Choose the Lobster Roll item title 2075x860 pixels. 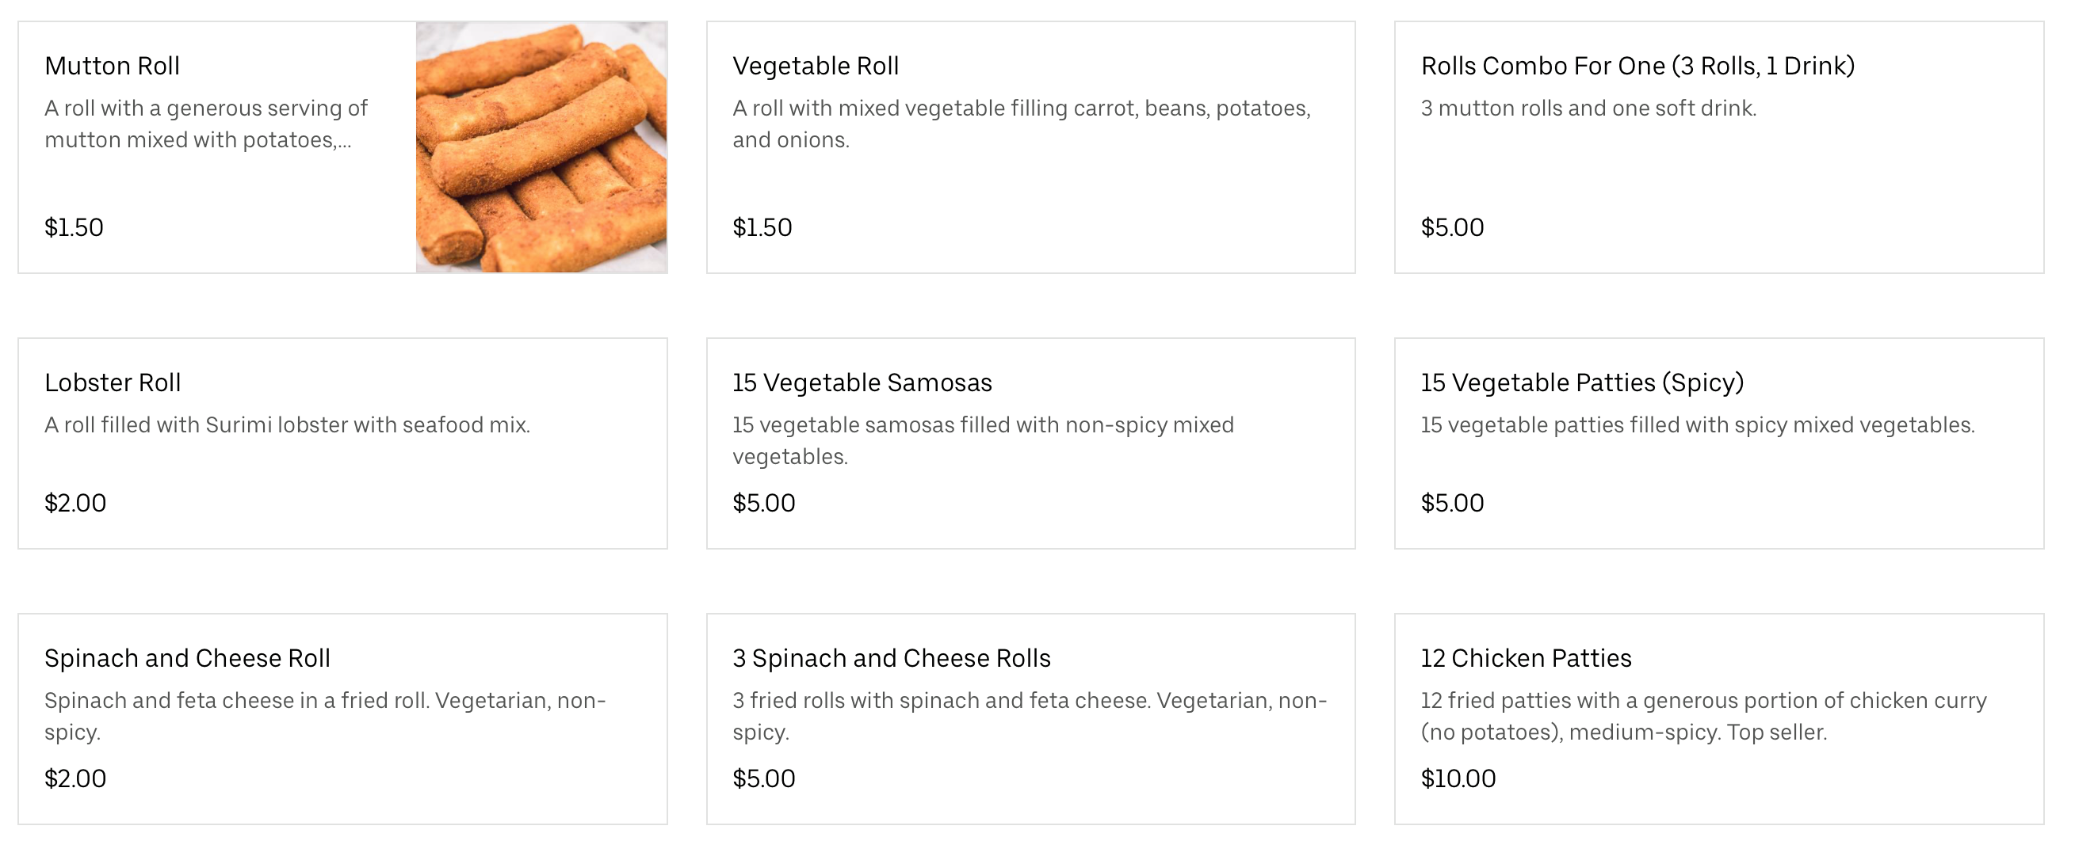coord(113,383)
